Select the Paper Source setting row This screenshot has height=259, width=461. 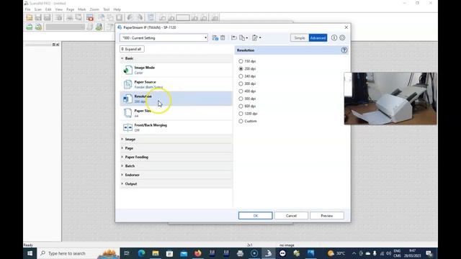176,84
